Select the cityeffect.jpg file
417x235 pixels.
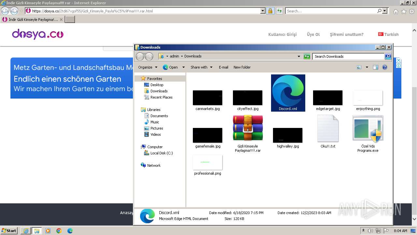pos(248,98)
